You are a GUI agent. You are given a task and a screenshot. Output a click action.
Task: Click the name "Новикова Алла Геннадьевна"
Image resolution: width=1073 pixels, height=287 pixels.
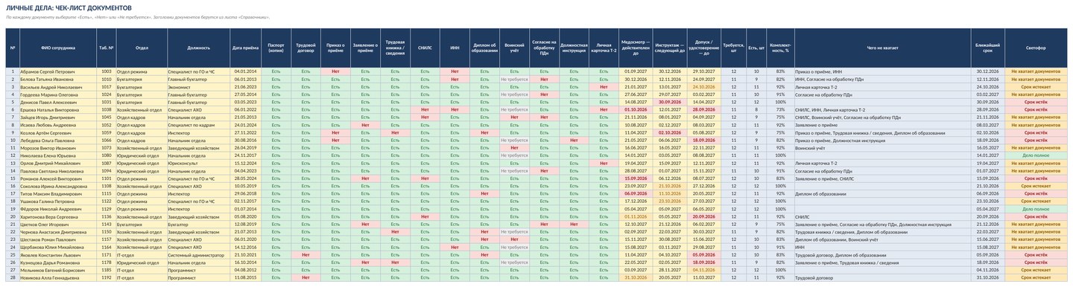pos(57,277)
